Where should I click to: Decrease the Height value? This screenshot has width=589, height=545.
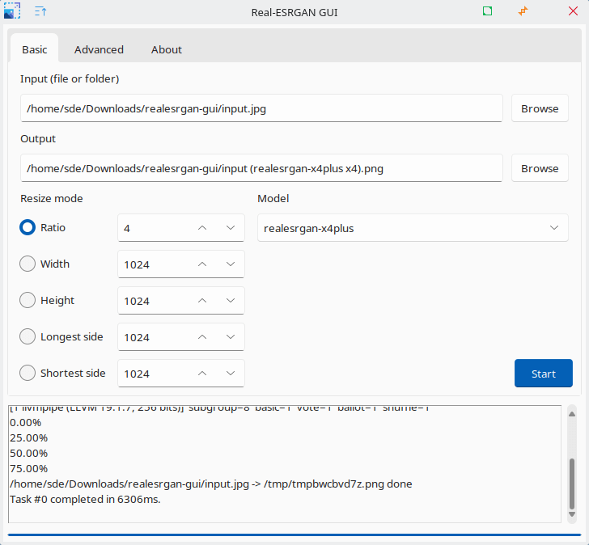[x=231, y=301]
